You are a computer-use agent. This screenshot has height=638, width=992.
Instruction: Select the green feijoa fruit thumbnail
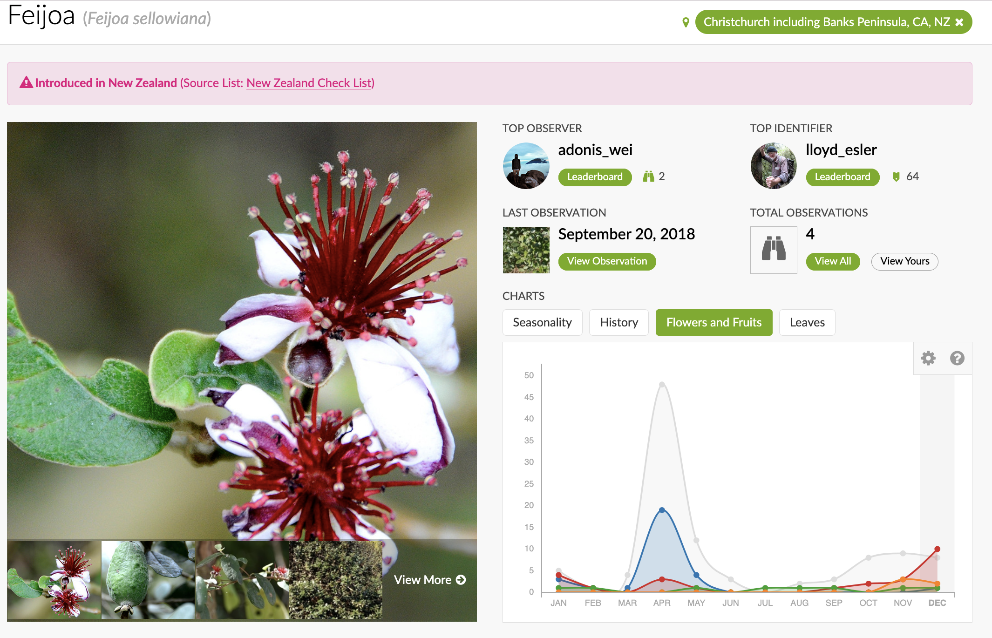[148, 580]
